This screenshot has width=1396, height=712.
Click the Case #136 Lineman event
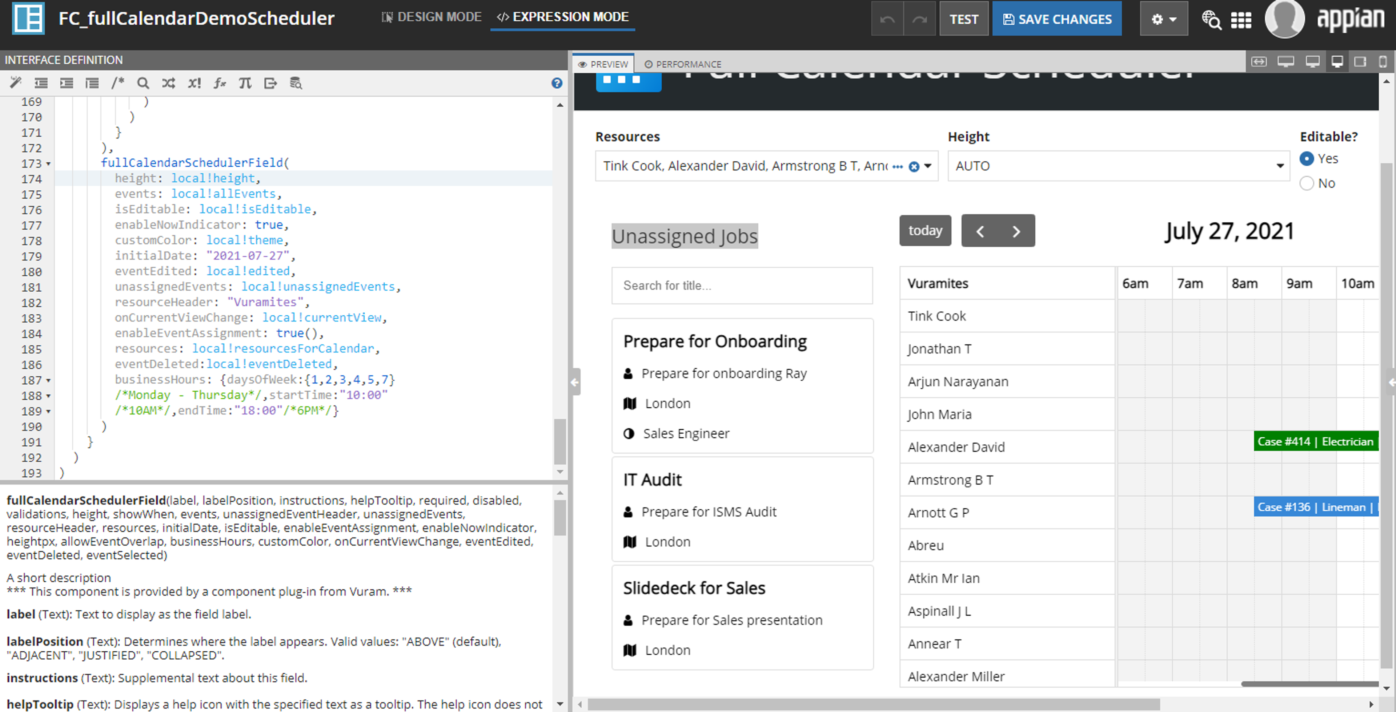click(x=1316, y=507)
